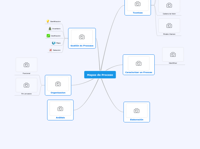Image resolution: width=200 pixels, height=149 pixels.
Task: Click the Modelo Aleman camera image
Action: [169, 26]
